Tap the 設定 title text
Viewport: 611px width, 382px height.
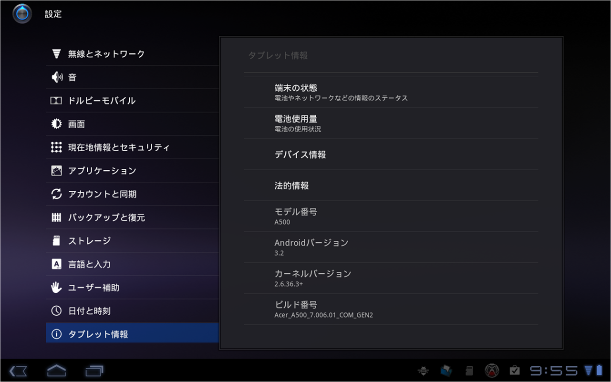pos(53,14)
